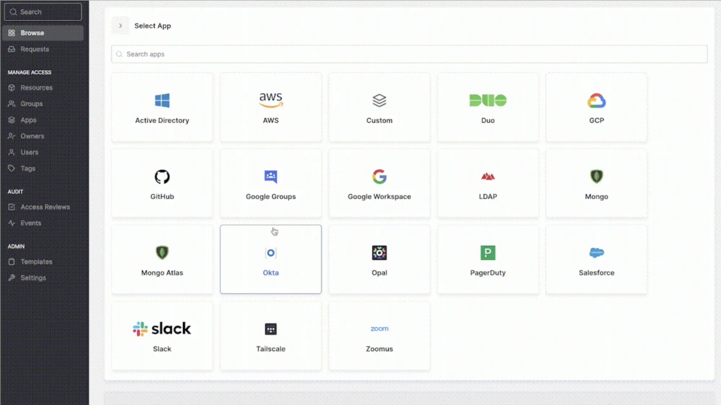Select the Okta app tile
Screen dimensions: 721x405
pos(271,259)
